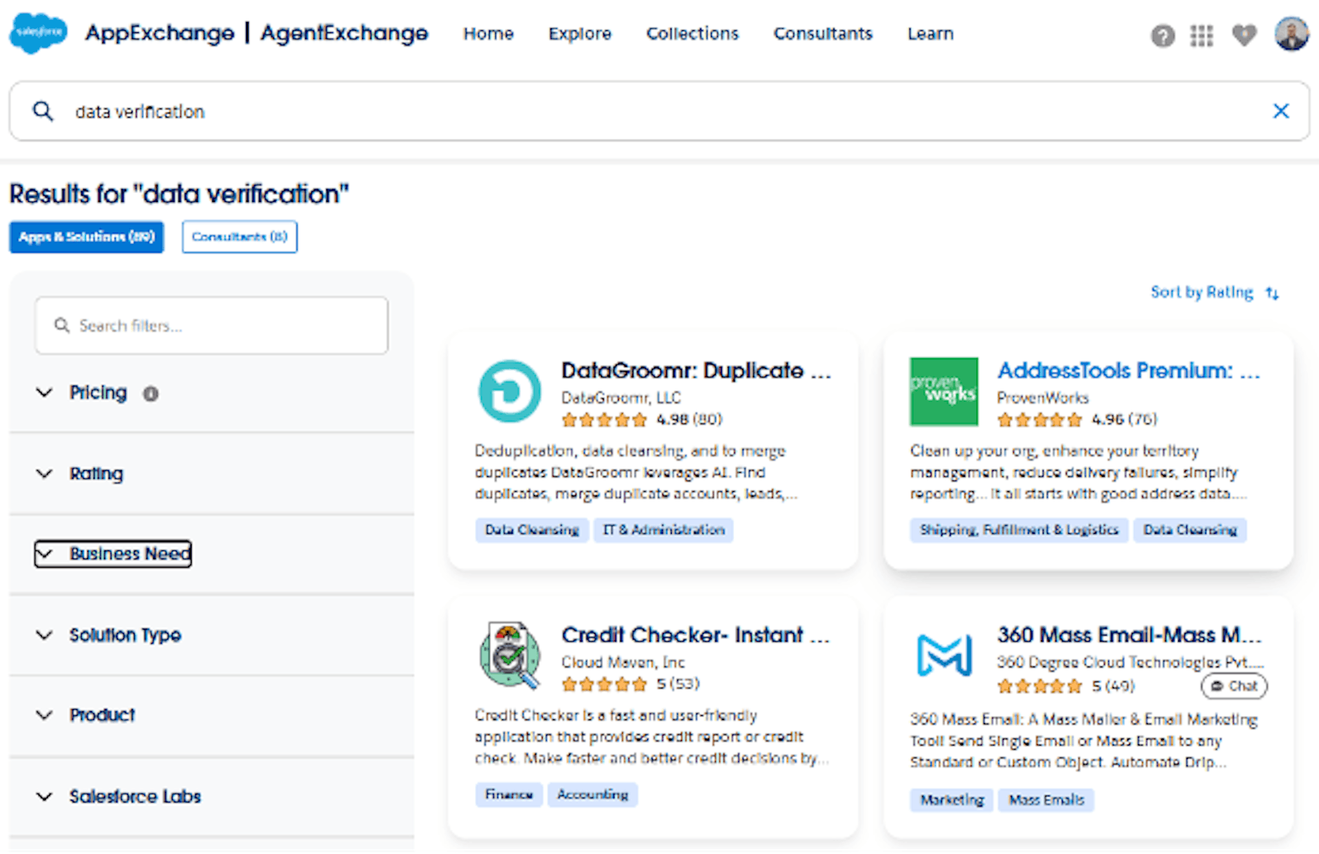1319x854 pixels.
Task: Click the ProvenWorks publisher name
Action: [1043, 398]
